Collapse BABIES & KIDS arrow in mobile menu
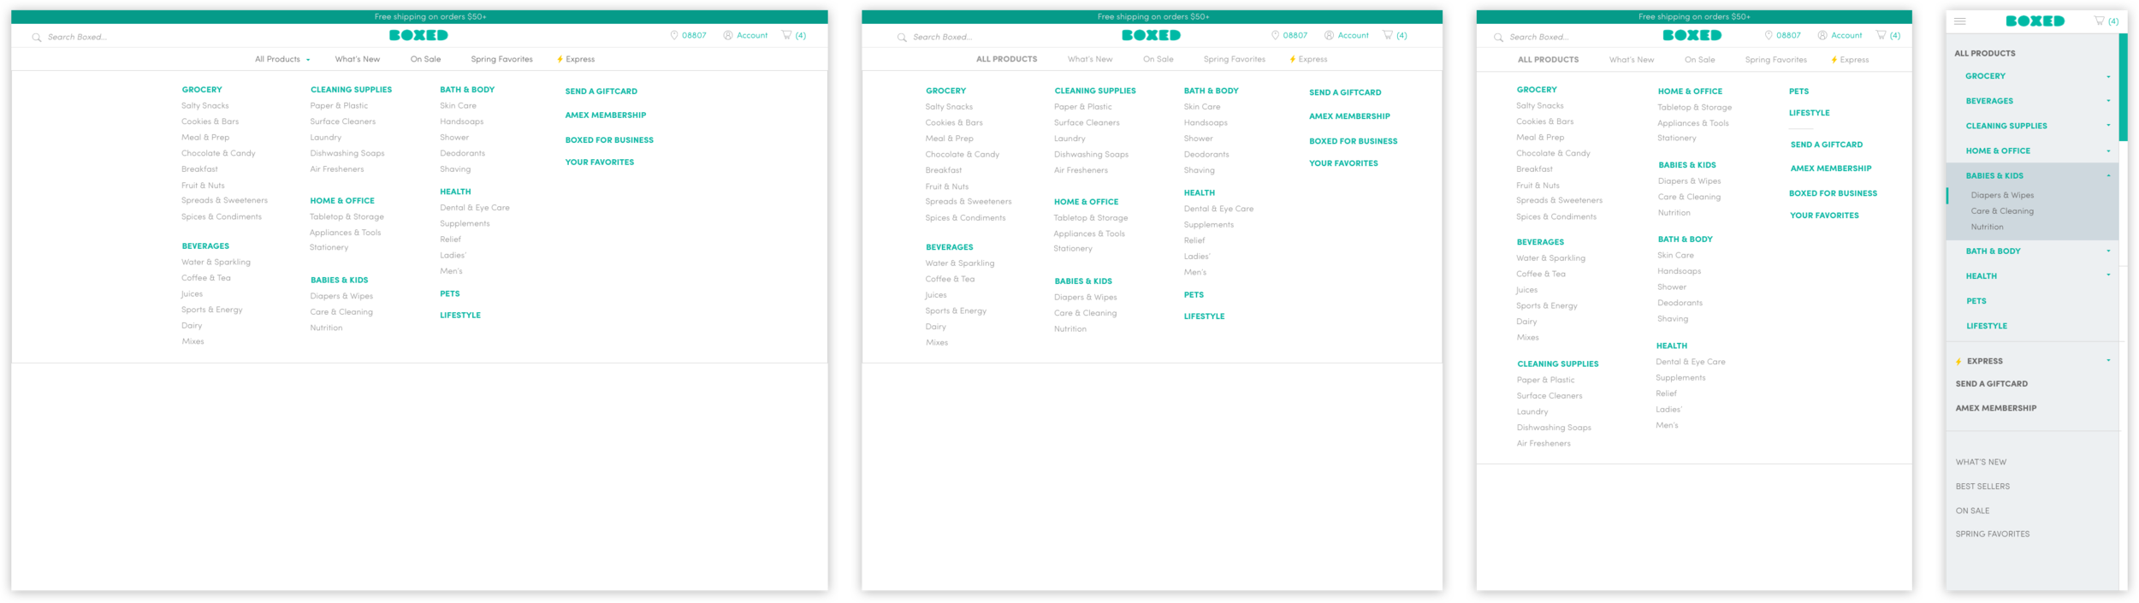 [2108, 176]
